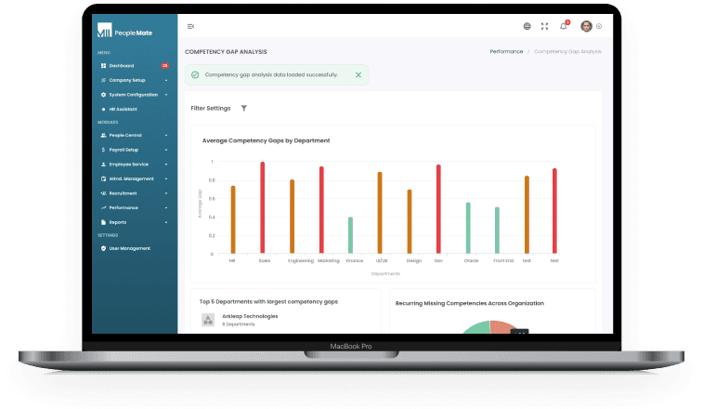Click the Arkleap Technologies company icon
703x409 pixels.
click(208, 320)
